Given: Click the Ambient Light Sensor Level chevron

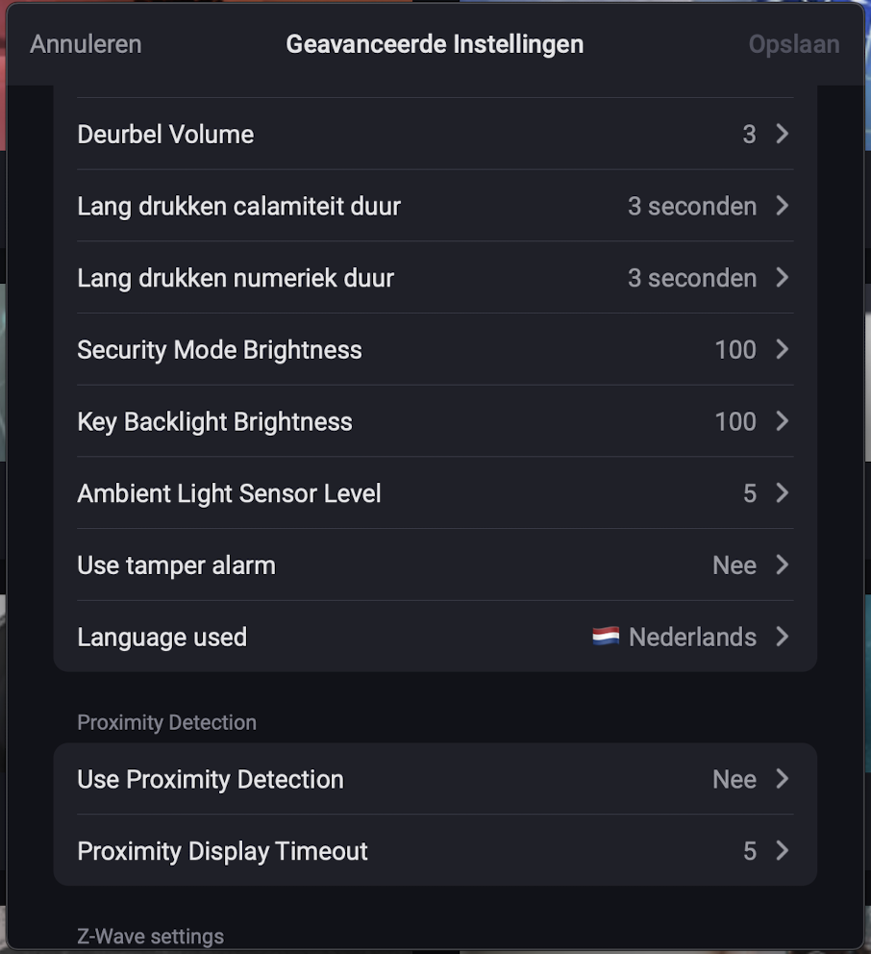Looking at the screenshot, I should pyautogui.click(x=782, y=493).
